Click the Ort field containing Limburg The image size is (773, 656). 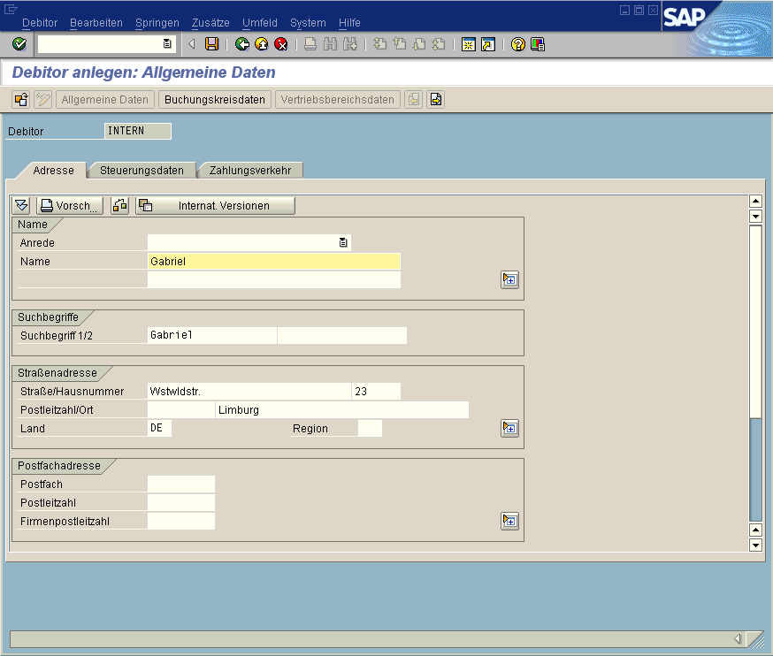tap(342, 410)
